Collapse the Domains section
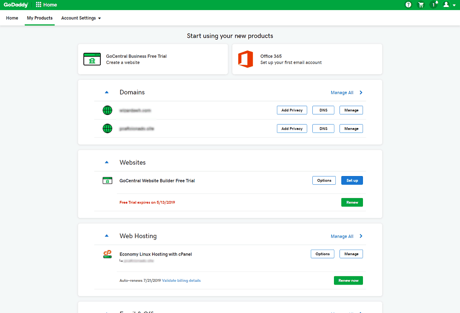The width and height of the screenshot is (460, 313). [107, 92]
